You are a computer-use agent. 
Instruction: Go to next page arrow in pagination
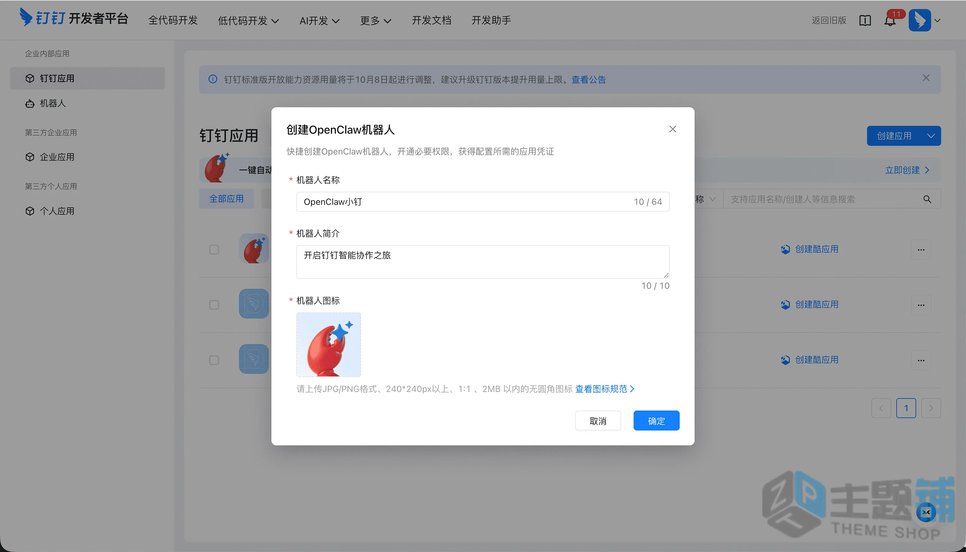(x=931, y=408)
